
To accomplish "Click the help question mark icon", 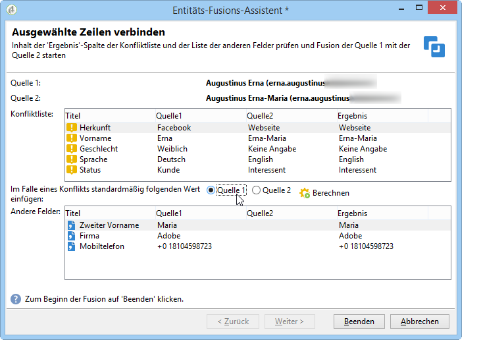I will click(x=16, y=299).
